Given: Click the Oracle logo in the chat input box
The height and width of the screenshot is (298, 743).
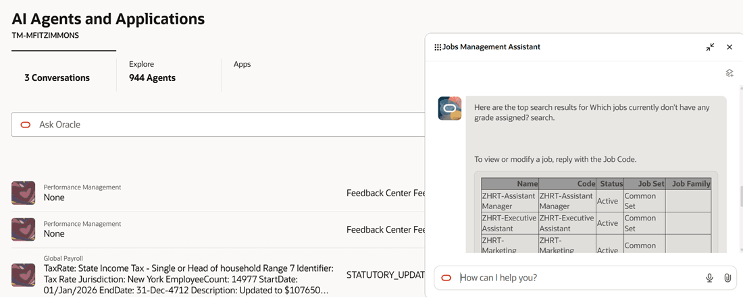Looking at the screenshot, I should (446, 278).
